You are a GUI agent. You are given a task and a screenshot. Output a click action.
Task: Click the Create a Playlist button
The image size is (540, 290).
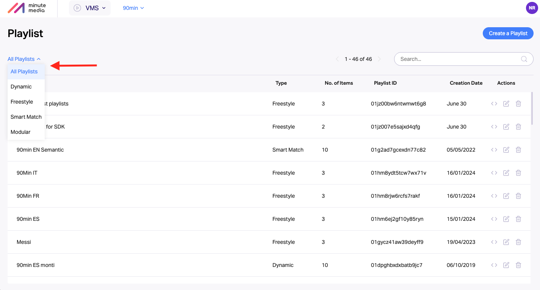click(508, 33)
